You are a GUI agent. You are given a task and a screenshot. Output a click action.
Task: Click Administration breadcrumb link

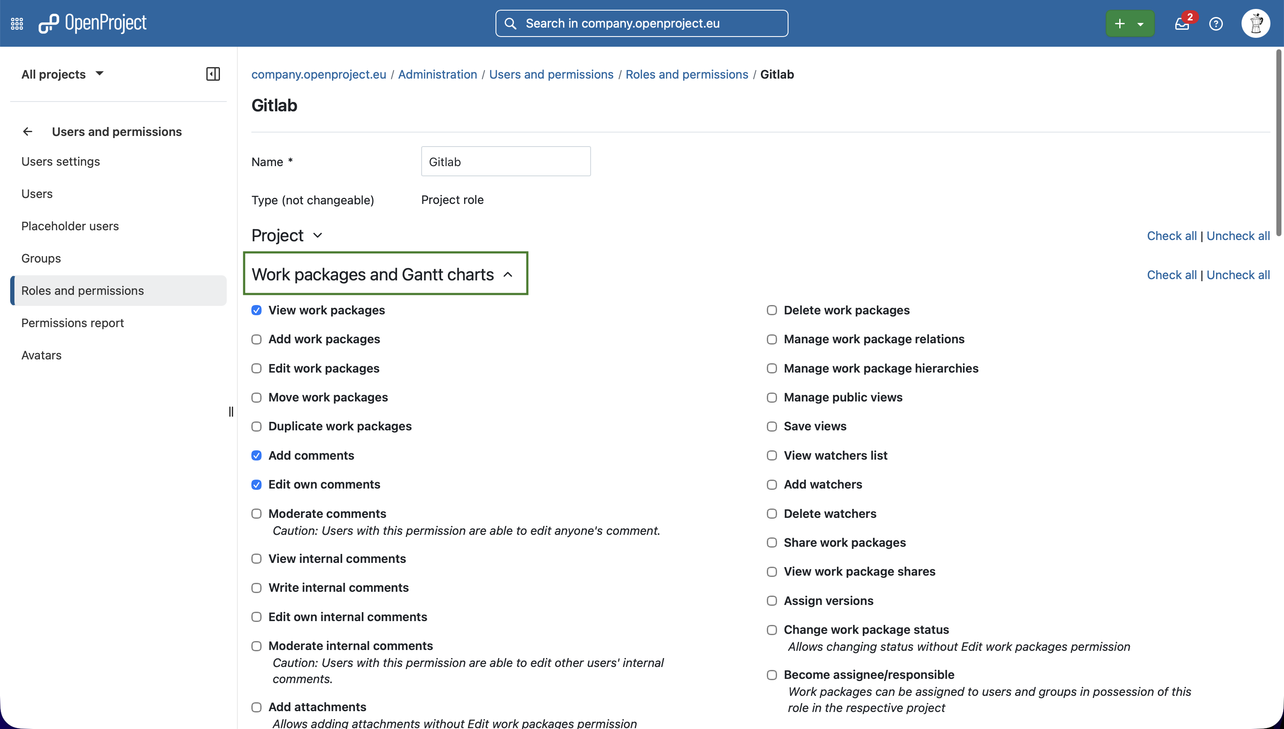[437, 74]
